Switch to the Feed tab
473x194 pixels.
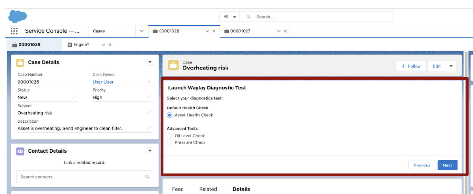[178, 189]
